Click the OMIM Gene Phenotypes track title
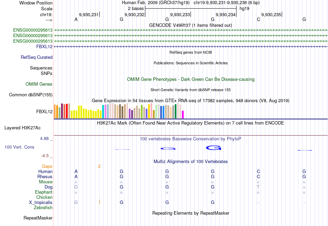This screenshot has height=226, width=328. click(x=191, y=79)
